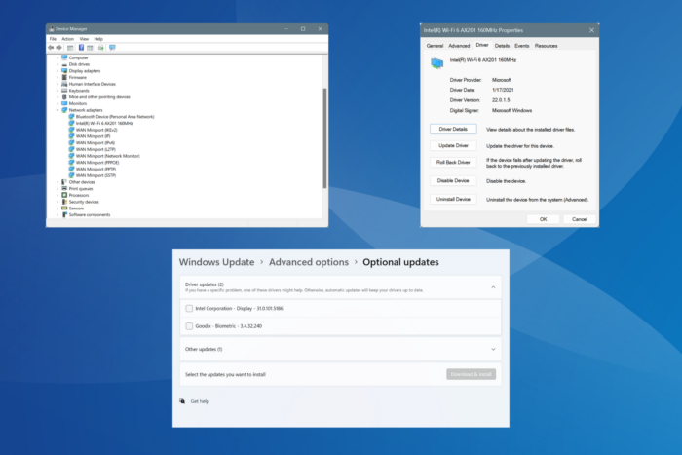The height and width of the screenshot is (455, 682).
Task: Select the Sensors category icon
Action: tap(64, 208)
